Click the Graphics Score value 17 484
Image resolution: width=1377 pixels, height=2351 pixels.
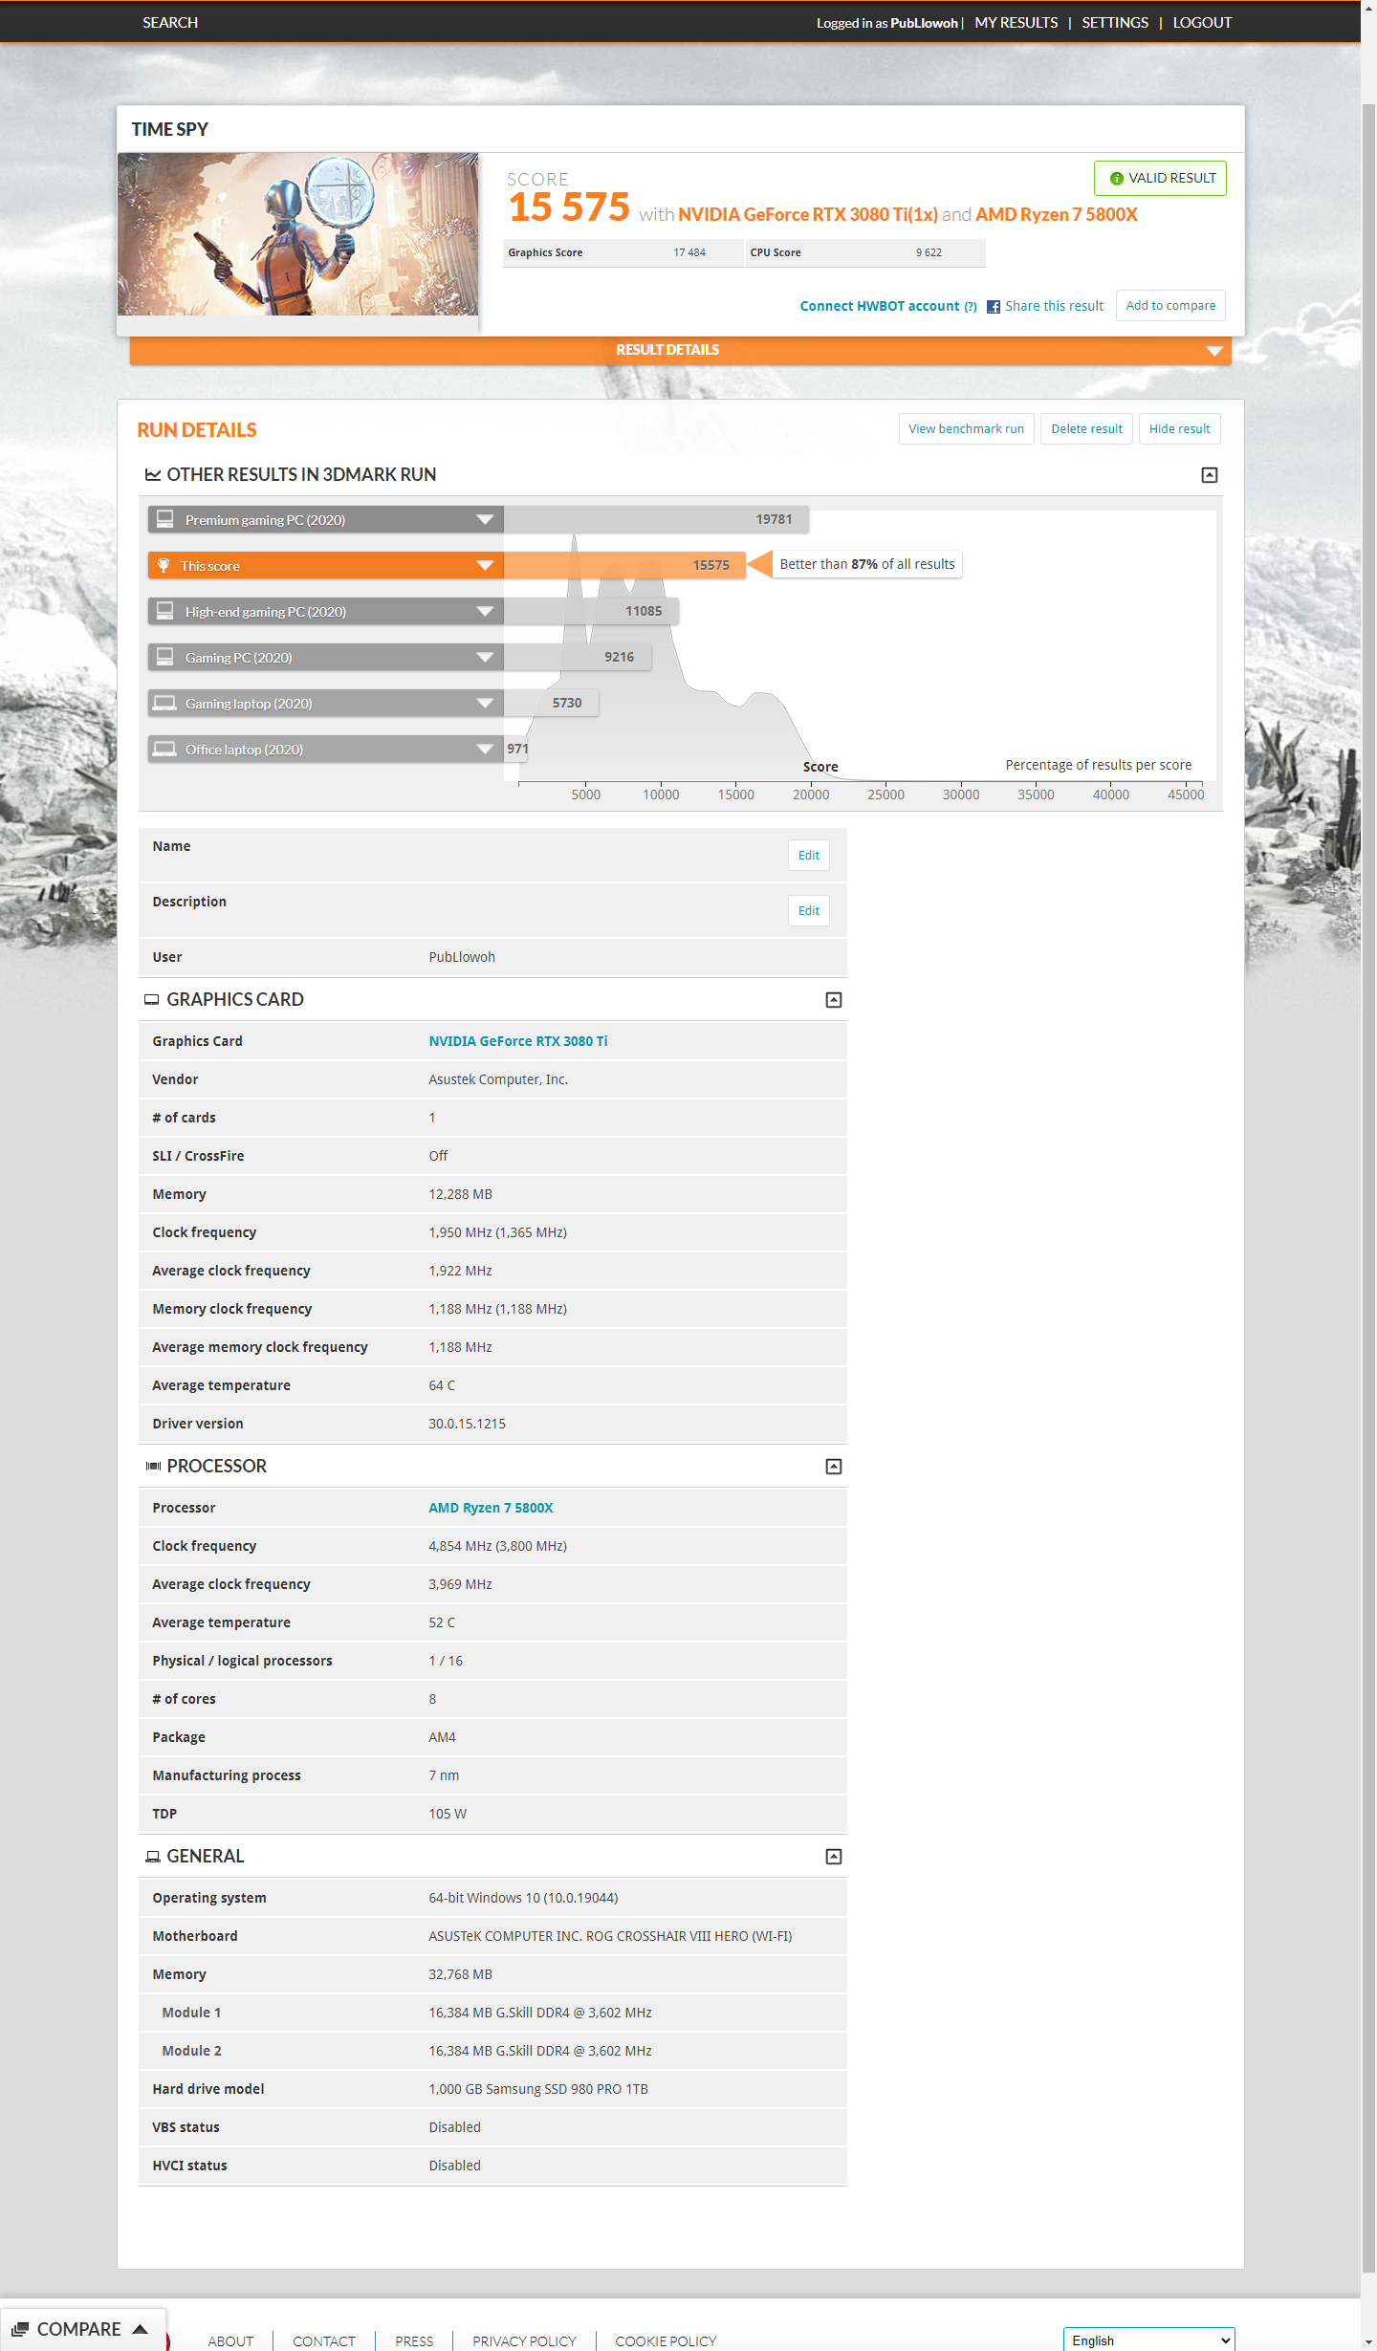[x=689, y=252]
